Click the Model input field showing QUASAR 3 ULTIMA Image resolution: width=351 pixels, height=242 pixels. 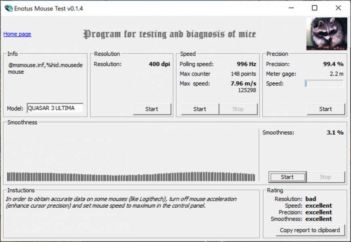tap(54, 108)
